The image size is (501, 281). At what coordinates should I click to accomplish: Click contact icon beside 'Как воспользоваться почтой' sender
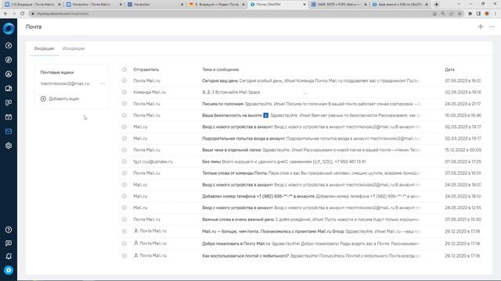point(135,255)
